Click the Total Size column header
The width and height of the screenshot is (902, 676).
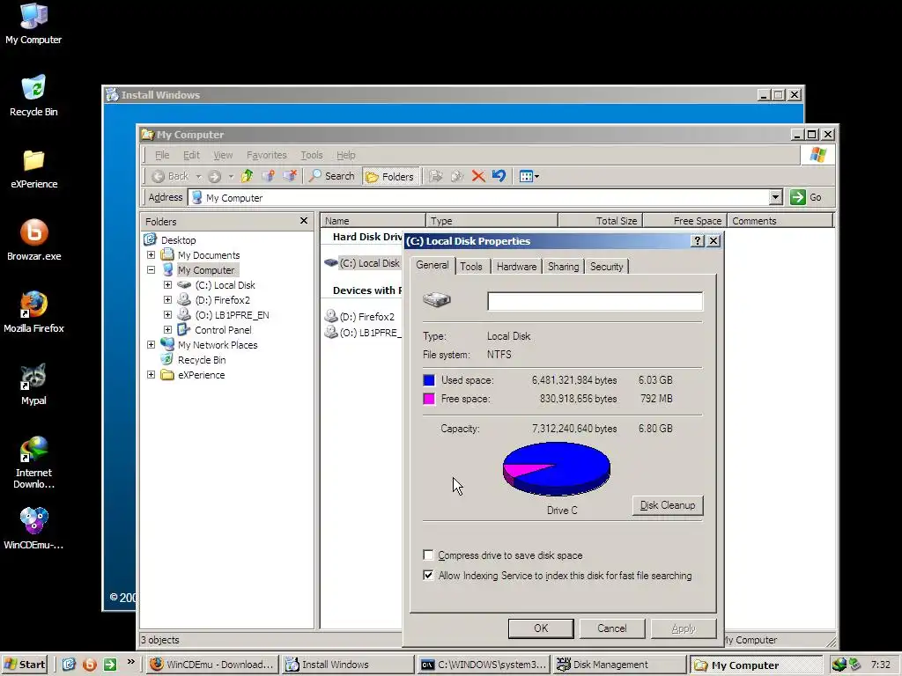[600, 221]
